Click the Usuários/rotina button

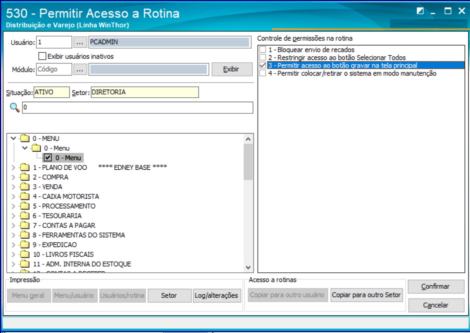[x=122, y=296]
